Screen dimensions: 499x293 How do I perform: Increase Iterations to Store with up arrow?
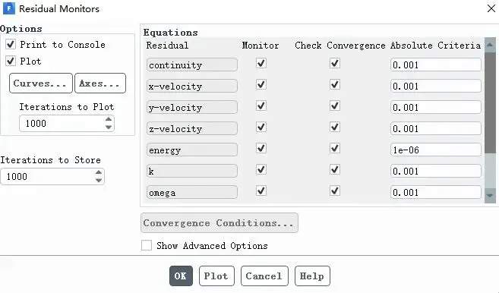99,172
